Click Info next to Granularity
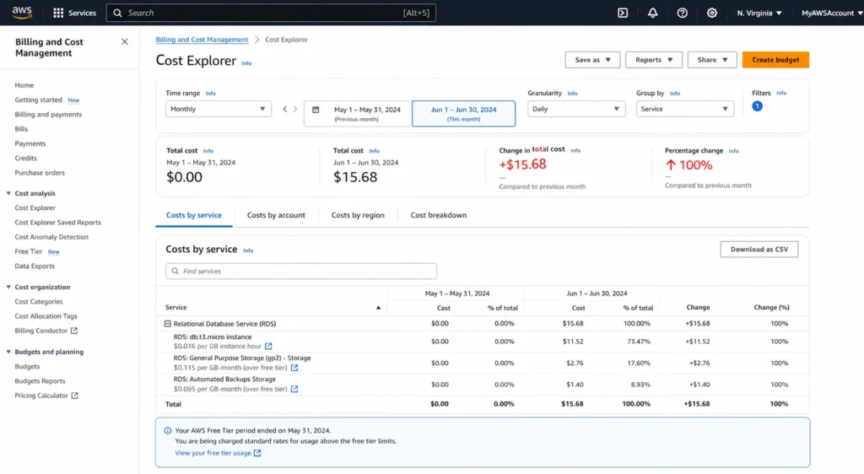Viewport: 864px width, 474px height. pos(573,94)
